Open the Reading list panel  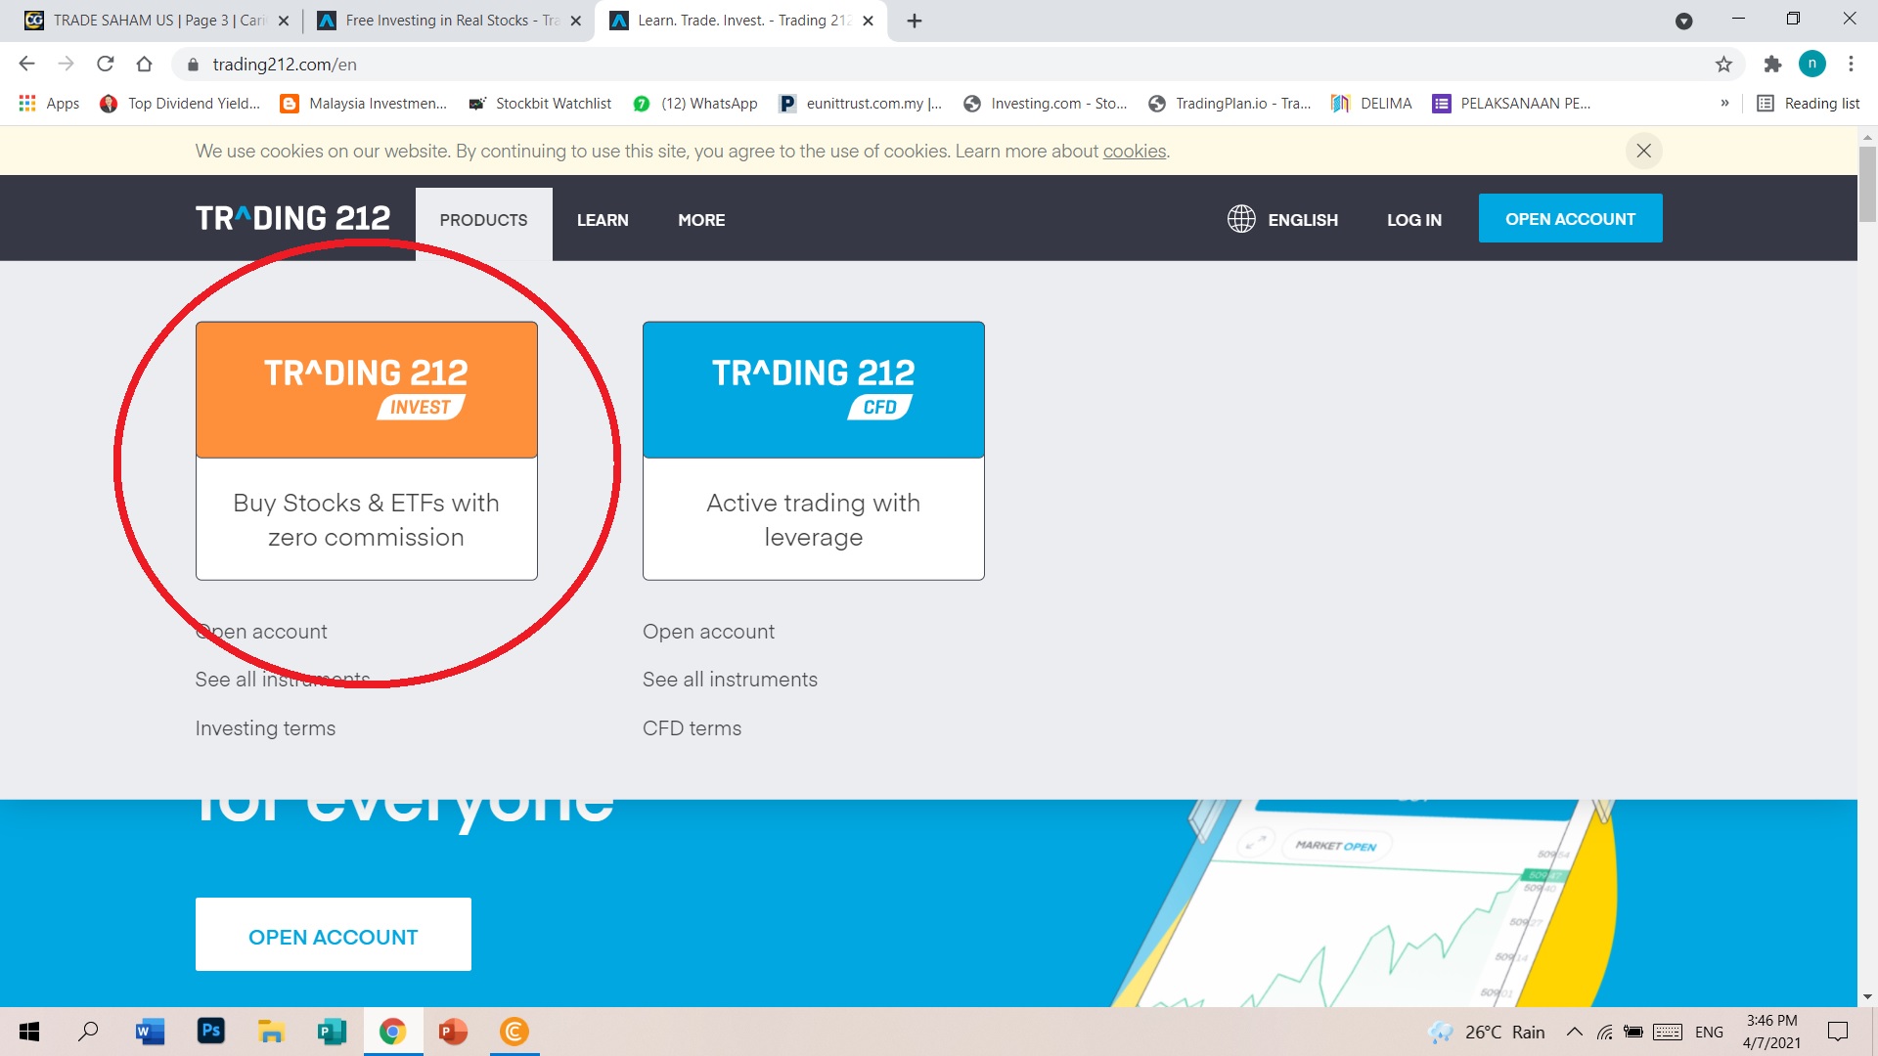coord(1809,104)
